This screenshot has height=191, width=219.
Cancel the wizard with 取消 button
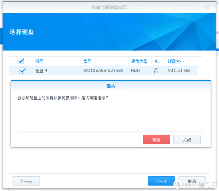click(192, 181)
